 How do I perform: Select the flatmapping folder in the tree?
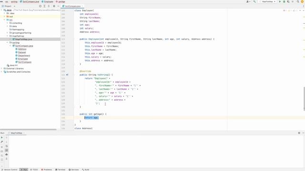click(18, 29)
